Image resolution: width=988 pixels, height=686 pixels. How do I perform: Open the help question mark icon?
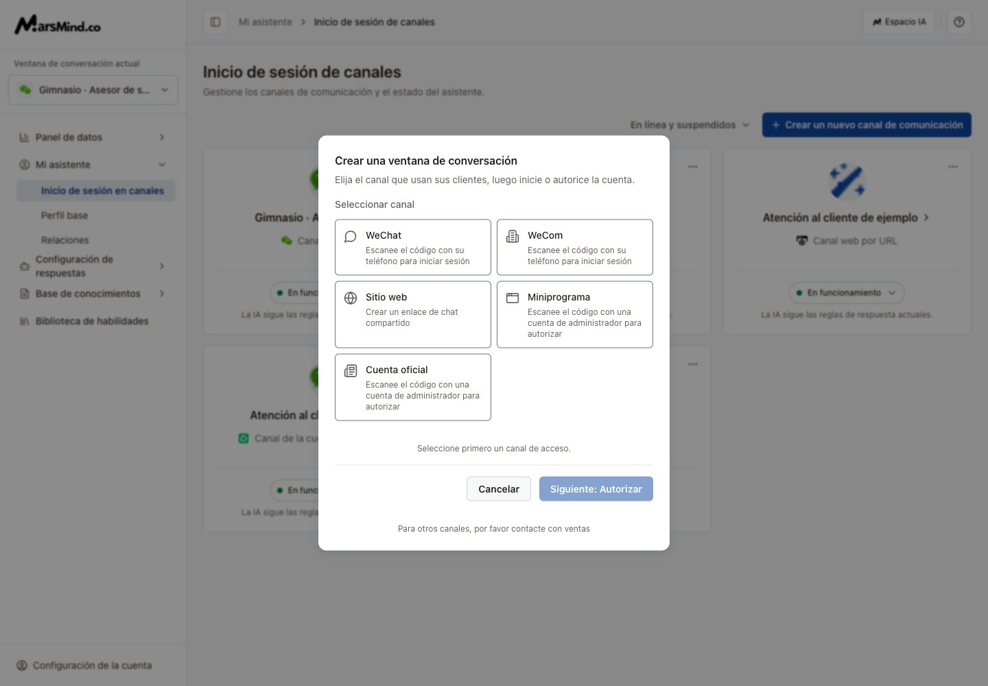[959, 22]
